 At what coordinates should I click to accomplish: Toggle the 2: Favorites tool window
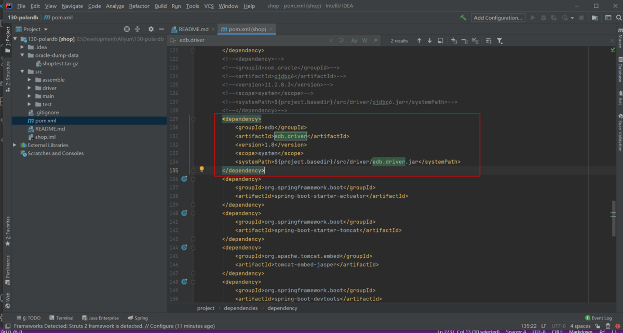pos(7,231)
